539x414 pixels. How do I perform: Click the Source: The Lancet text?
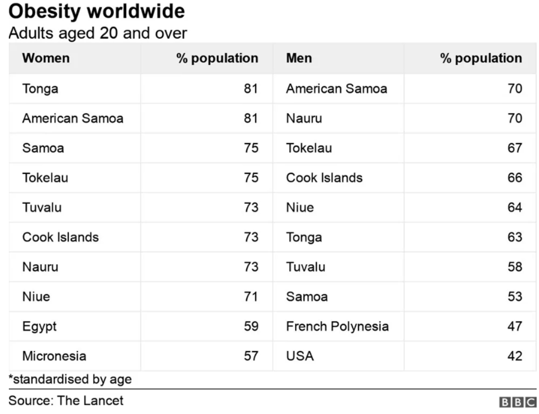point(66,400)
